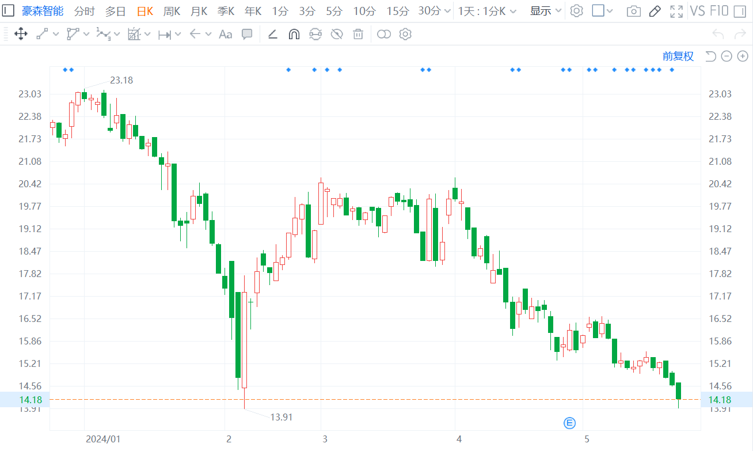Open the chart layout square dropdown
The height and width of the screenshot is (451, 753).
point(602,10)
